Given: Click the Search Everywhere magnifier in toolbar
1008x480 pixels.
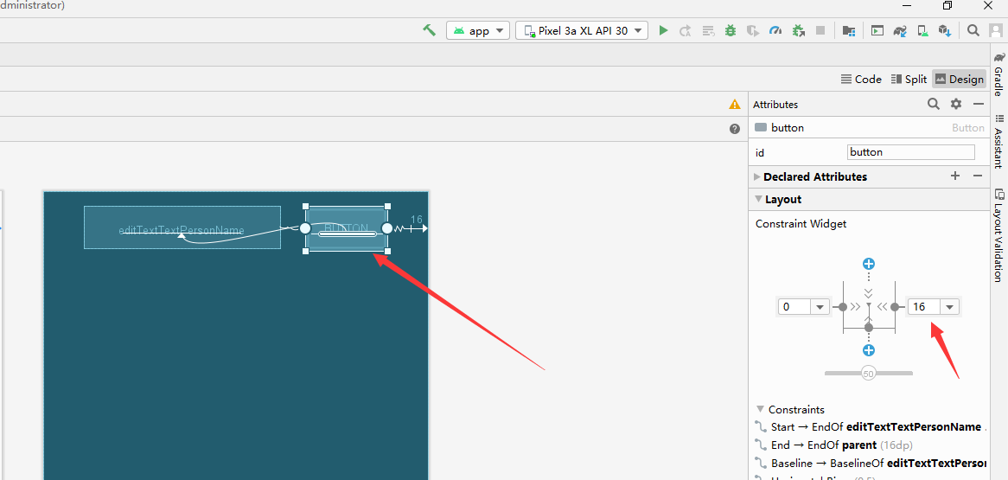Looking at the screenshot, I should pyautogui.click(x=973, y=30).
